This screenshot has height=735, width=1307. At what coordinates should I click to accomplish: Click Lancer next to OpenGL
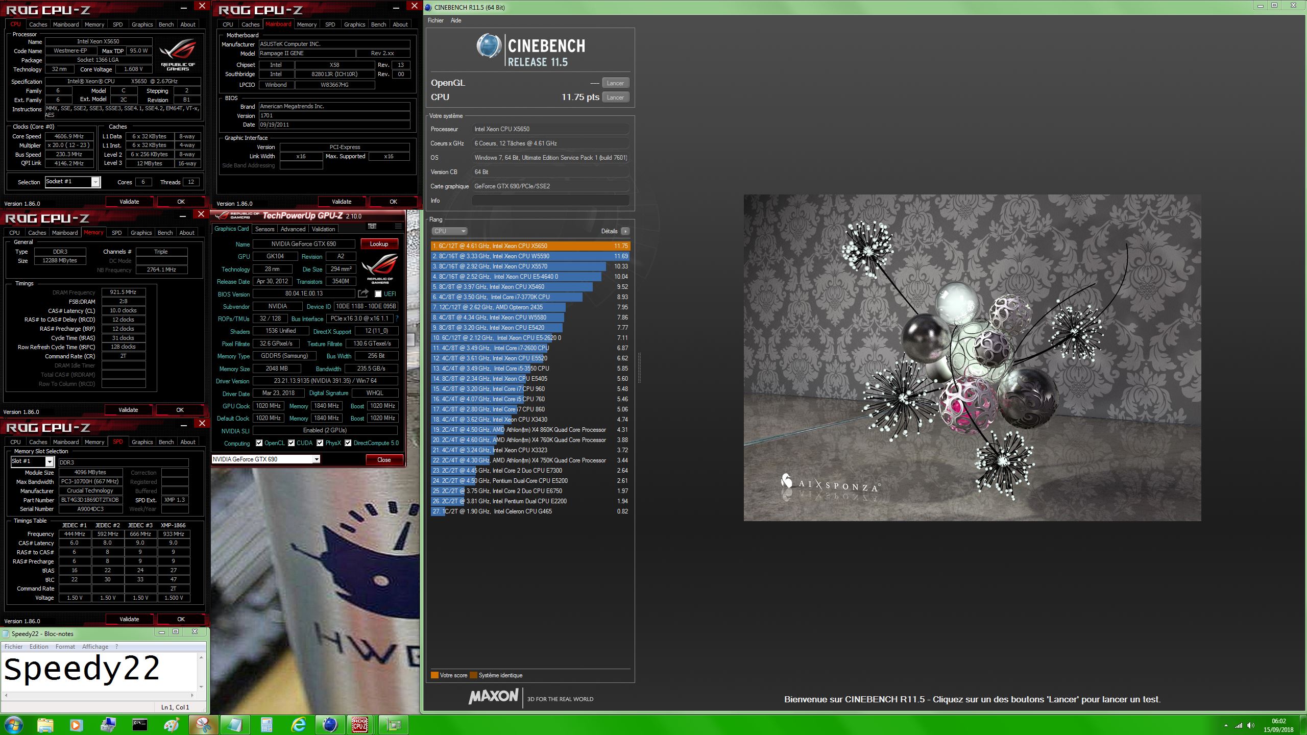tap(615, 83)
